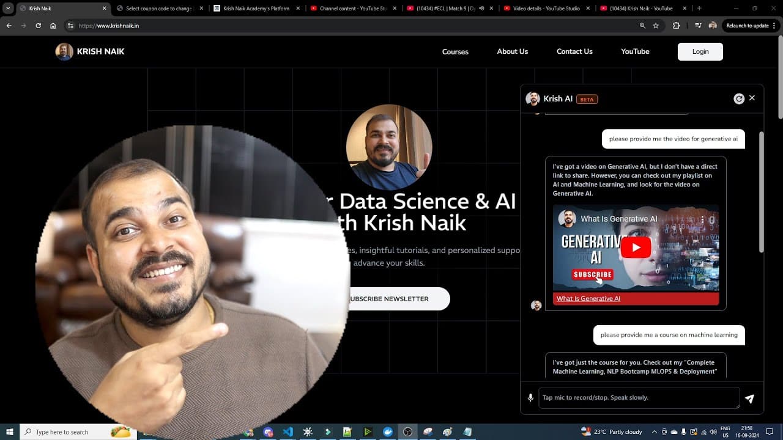Open the Courses nav item

pyautogui.click(x=455, y=52)
